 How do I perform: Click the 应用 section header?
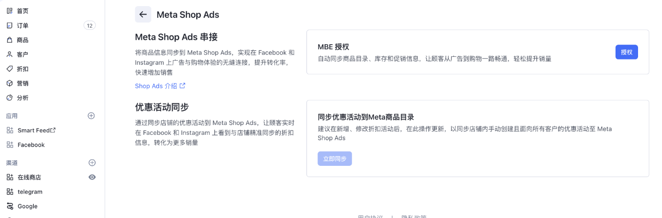[x=12, y=116]
